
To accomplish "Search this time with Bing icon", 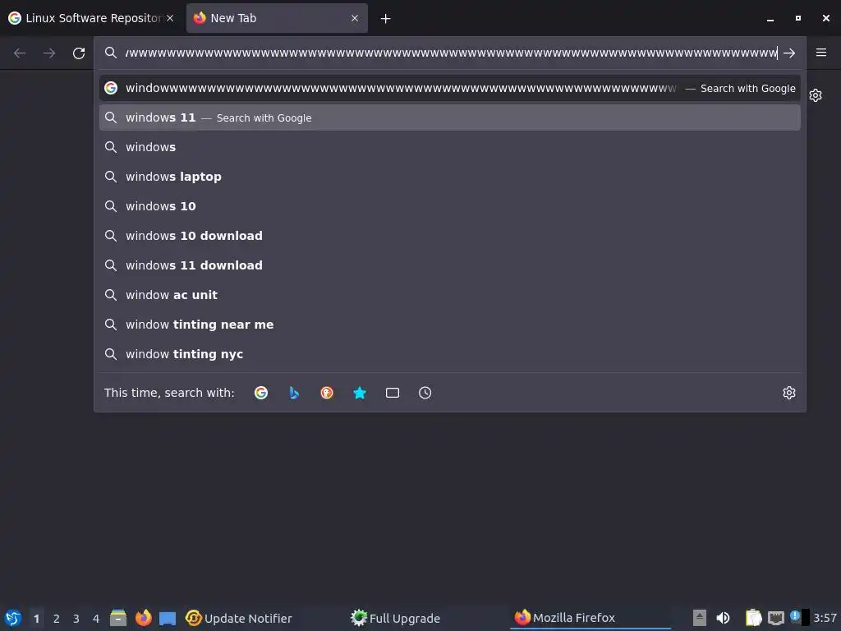I will click(x=294, y=393).
